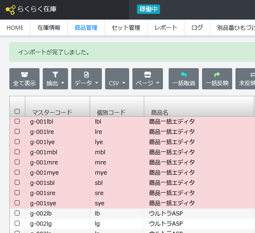The width and height of the screenshot is (255, 233).
Task: Click individual code mbl
Action: pos(100,152)
